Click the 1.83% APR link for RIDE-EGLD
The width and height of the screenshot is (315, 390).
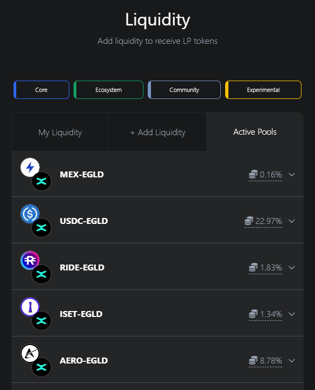(271, 268)
